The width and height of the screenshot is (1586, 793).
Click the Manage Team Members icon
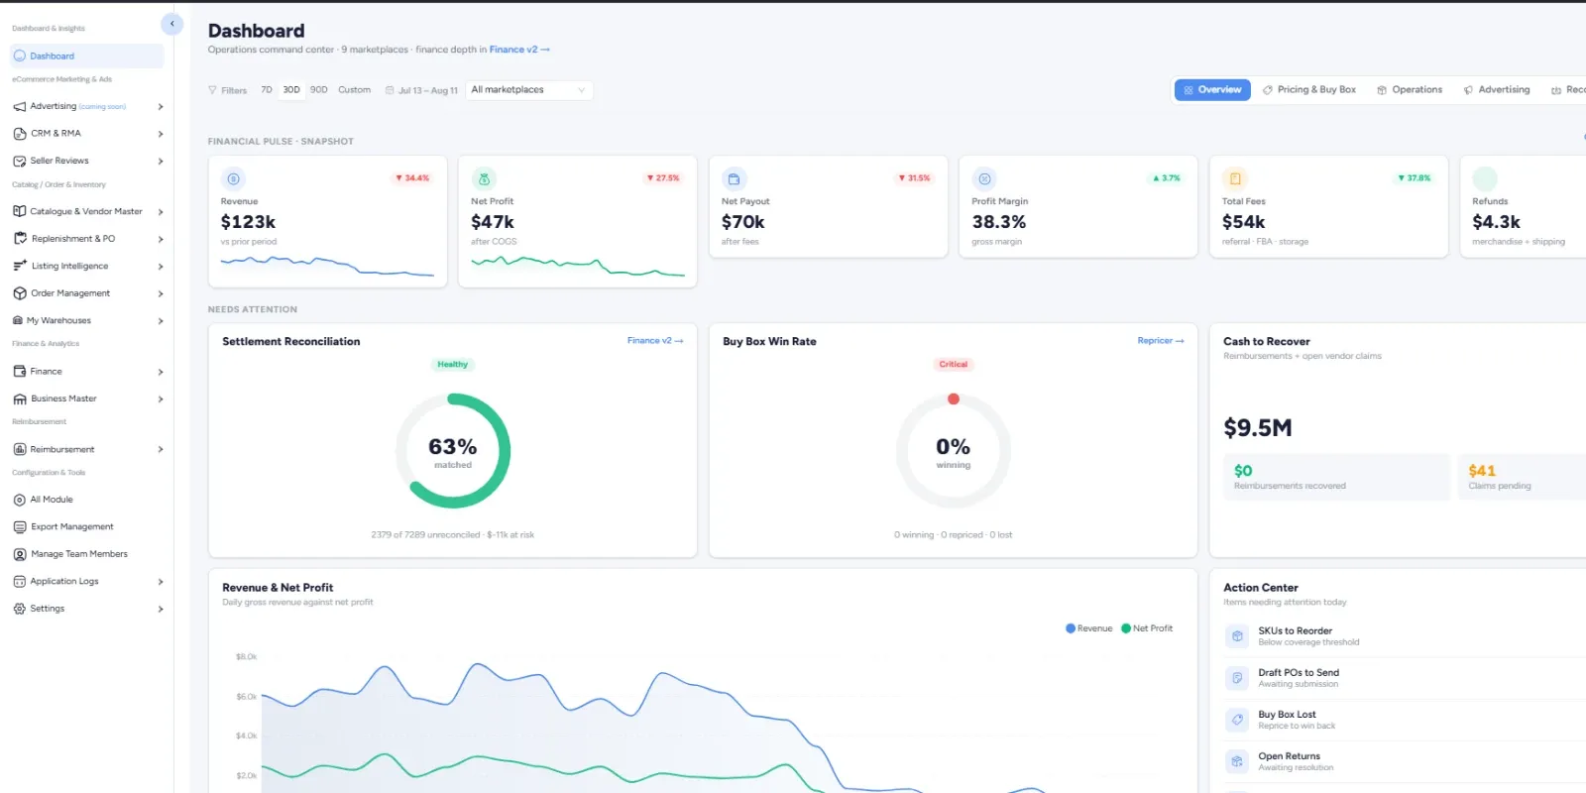click(x=20, y=554)
